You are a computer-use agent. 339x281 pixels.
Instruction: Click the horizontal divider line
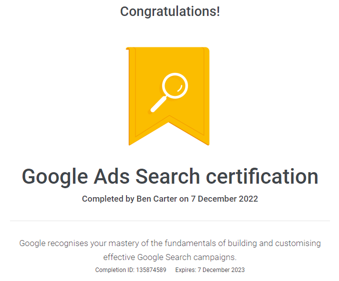(x=169, y=220)
